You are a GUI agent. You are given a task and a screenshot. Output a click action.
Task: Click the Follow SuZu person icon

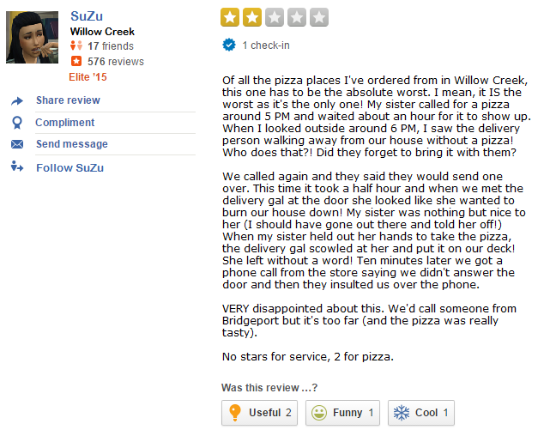tap(17, 167)
